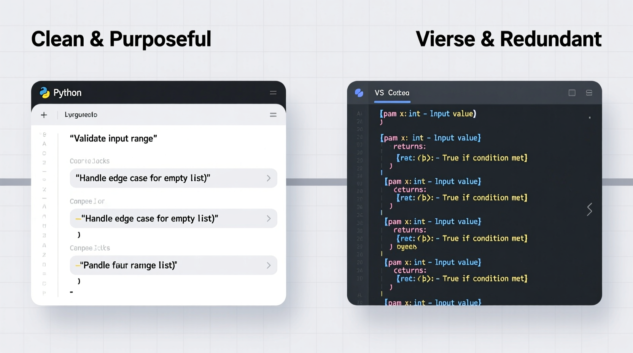Click the "oyees" text in the code
This screenshot has width=633, height=353.
[407, 247]
